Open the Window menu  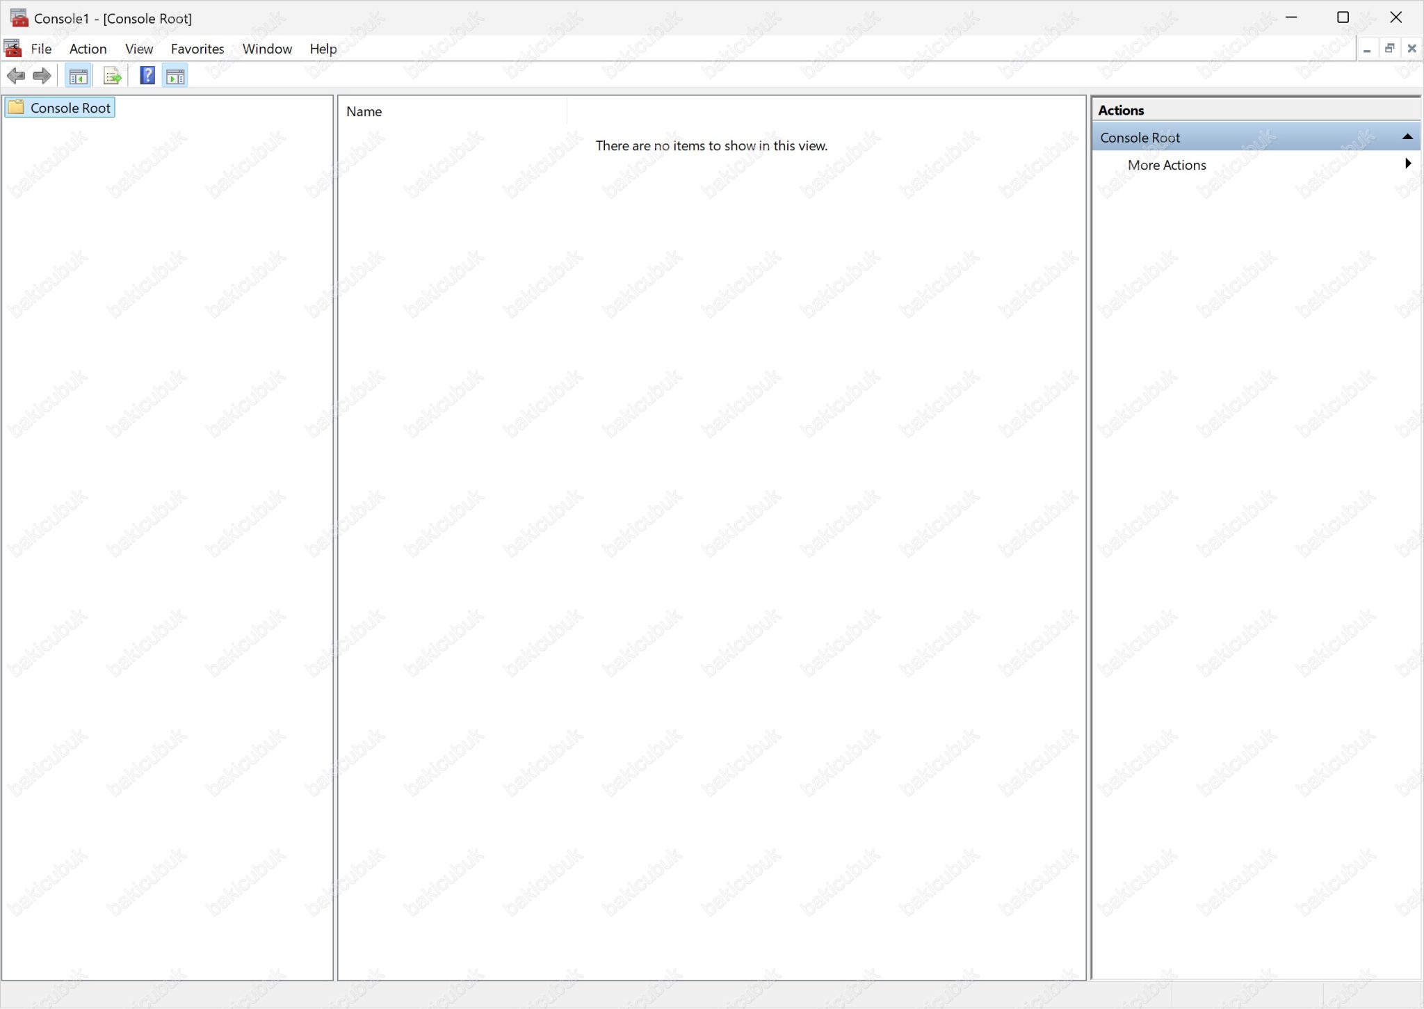pos(267,49)
